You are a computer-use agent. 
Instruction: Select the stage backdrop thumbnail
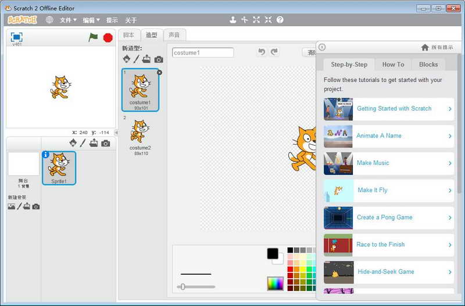23,164
